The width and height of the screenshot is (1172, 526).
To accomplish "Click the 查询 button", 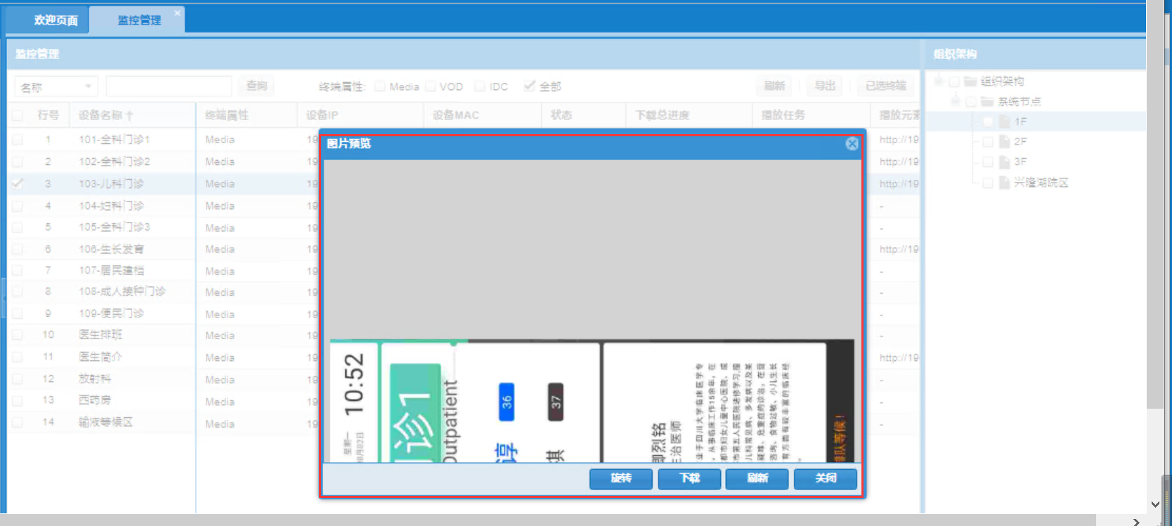I will 256,86.
